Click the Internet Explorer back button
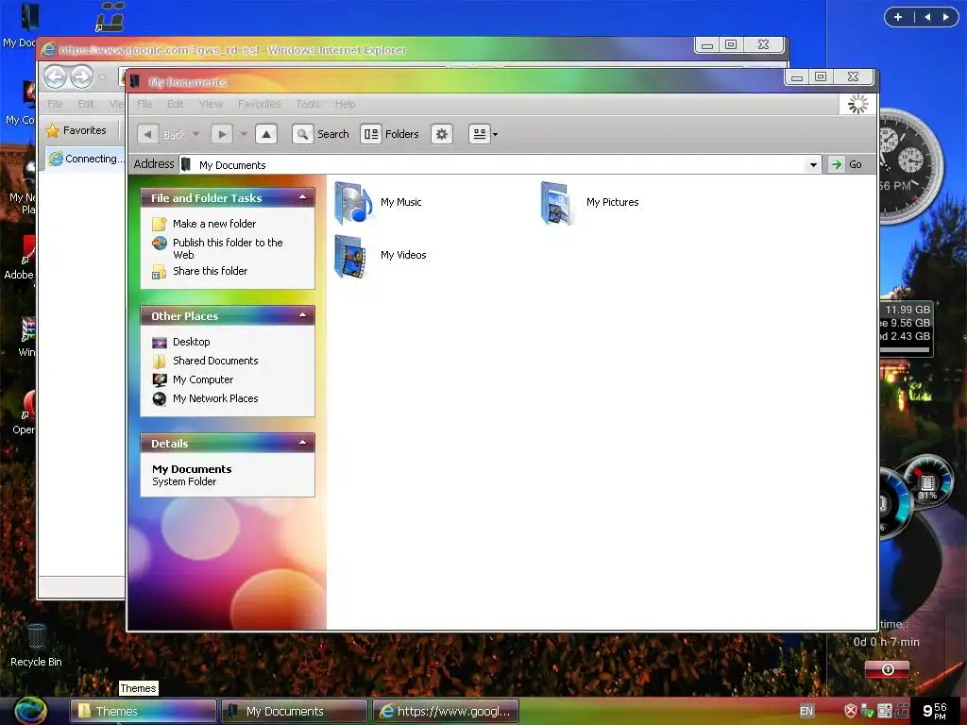Screen dimensions: 967x725 point(55,77)
